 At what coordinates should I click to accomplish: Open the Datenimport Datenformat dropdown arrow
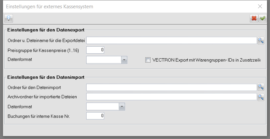point(122,107)
